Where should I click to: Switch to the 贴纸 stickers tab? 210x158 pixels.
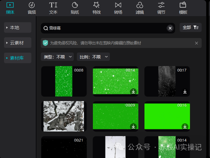click(75, 8)
